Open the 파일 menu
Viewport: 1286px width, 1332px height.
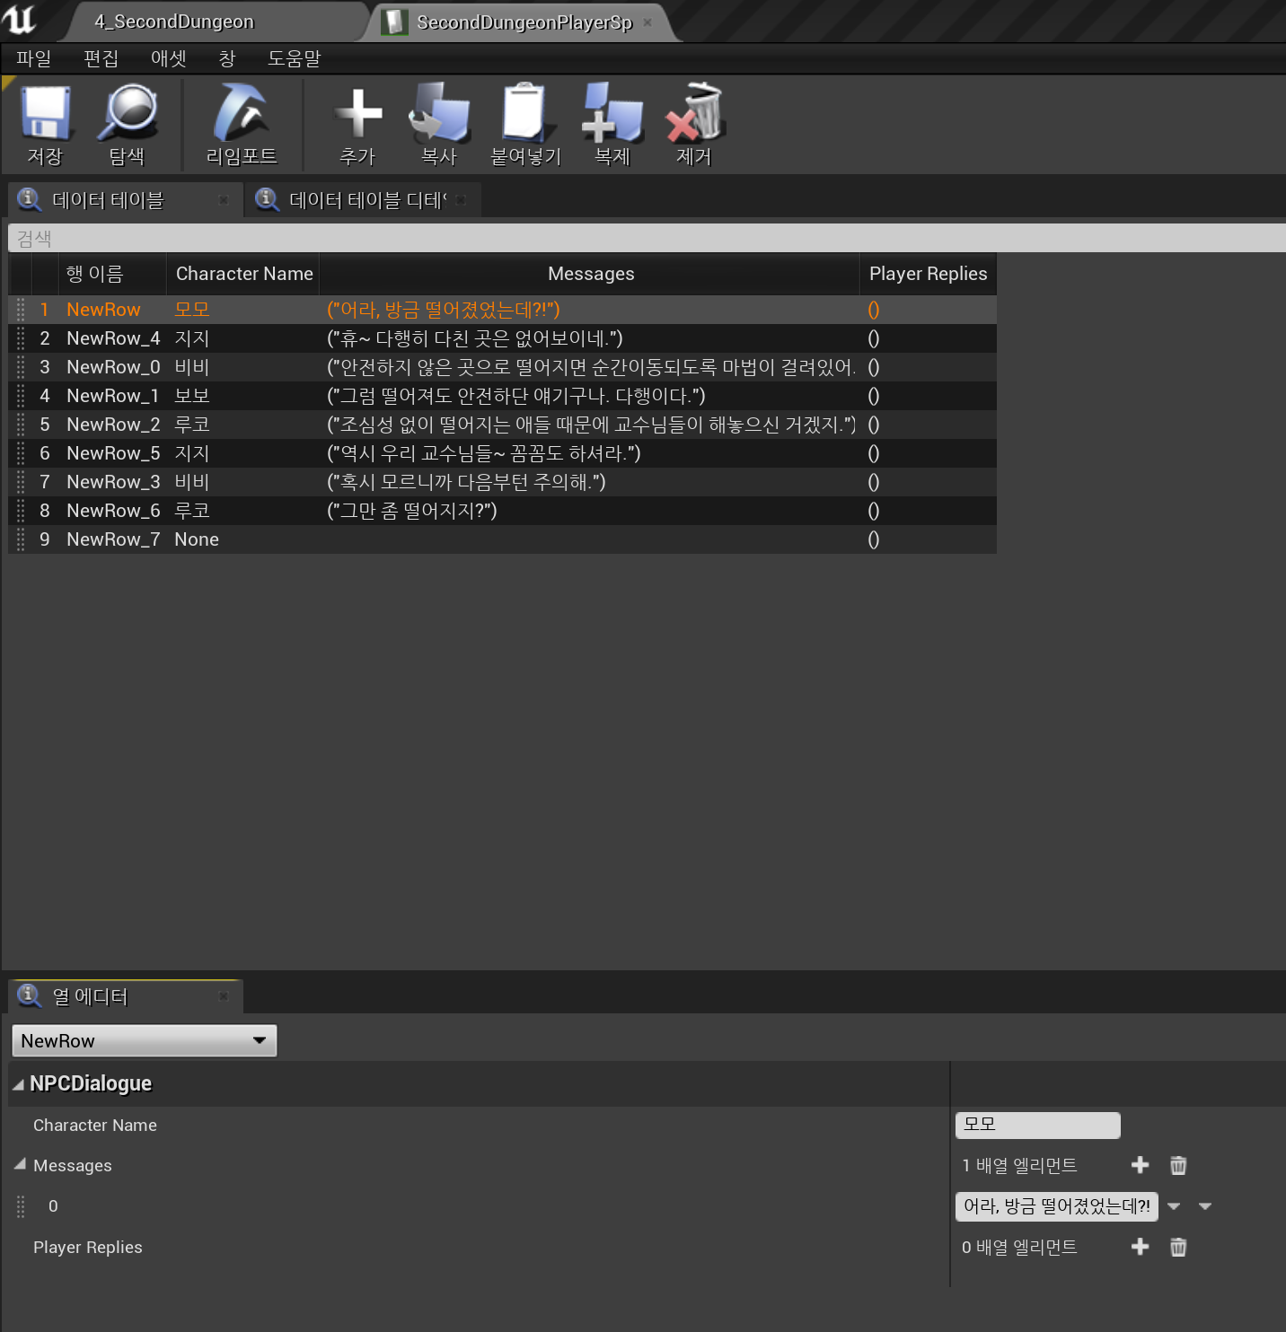pyautogui.click(x=33, y=58)
